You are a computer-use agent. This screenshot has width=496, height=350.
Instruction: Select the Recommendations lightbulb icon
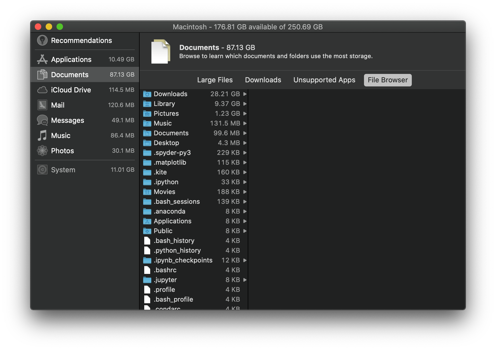click(42, 40)
